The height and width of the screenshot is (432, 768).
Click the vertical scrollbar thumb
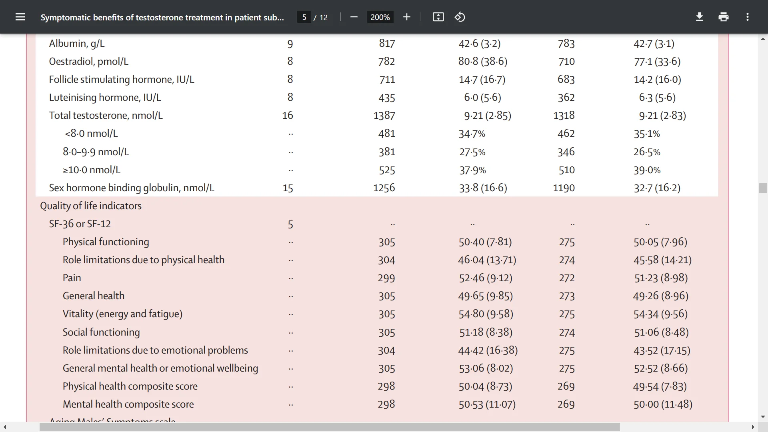coord(763,188)
